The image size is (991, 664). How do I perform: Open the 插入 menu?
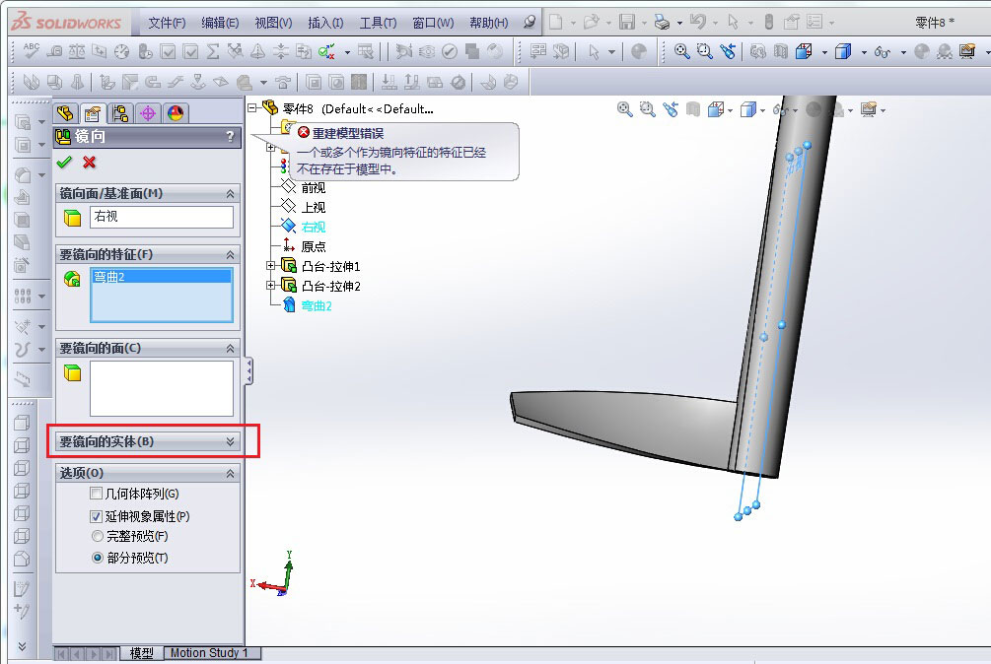click(325, 23)
